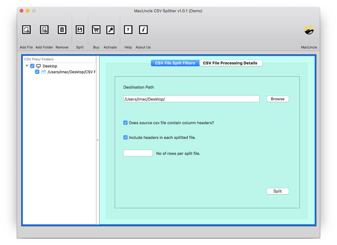Open the About Us info icon

(x=143, y=29)
